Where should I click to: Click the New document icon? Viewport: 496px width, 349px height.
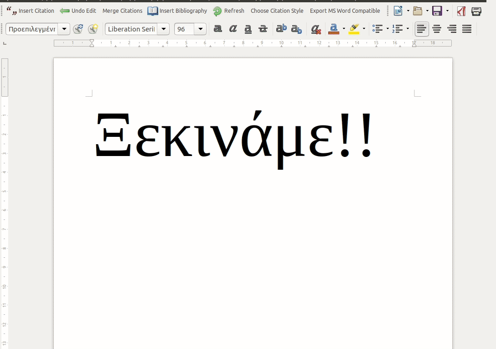[x=398, y=11]
